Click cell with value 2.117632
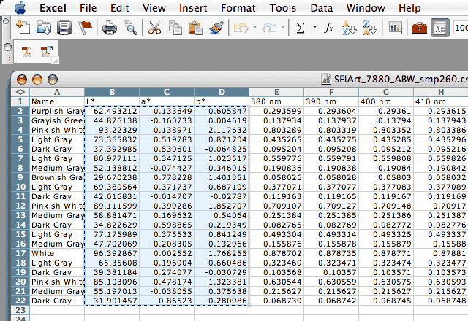468x321 pixels. (222, 130)
